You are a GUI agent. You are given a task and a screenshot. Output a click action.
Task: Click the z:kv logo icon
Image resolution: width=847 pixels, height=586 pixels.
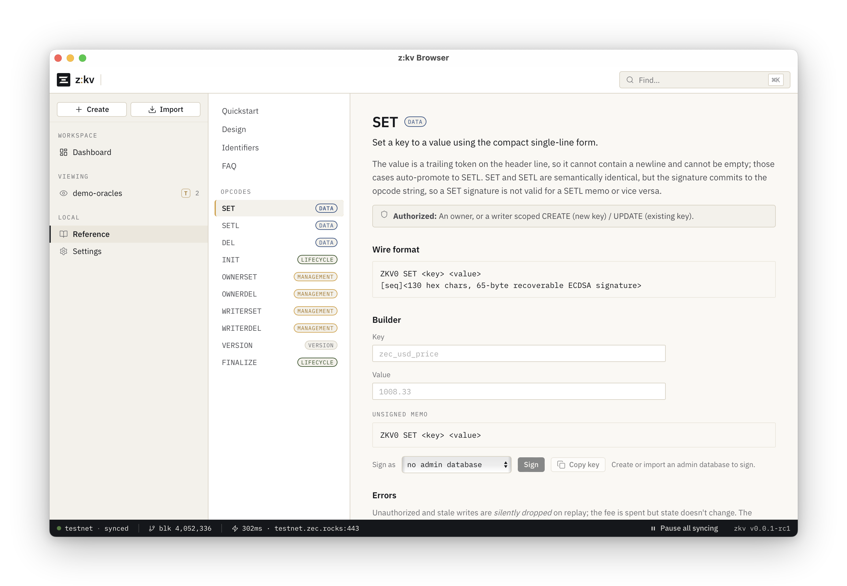(x=63, y=80)
